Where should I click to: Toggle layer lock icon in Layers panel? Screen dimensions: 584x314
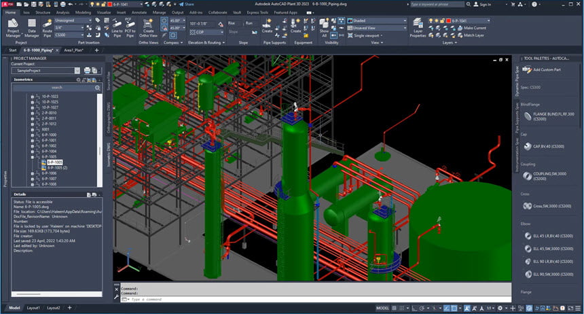443,20
